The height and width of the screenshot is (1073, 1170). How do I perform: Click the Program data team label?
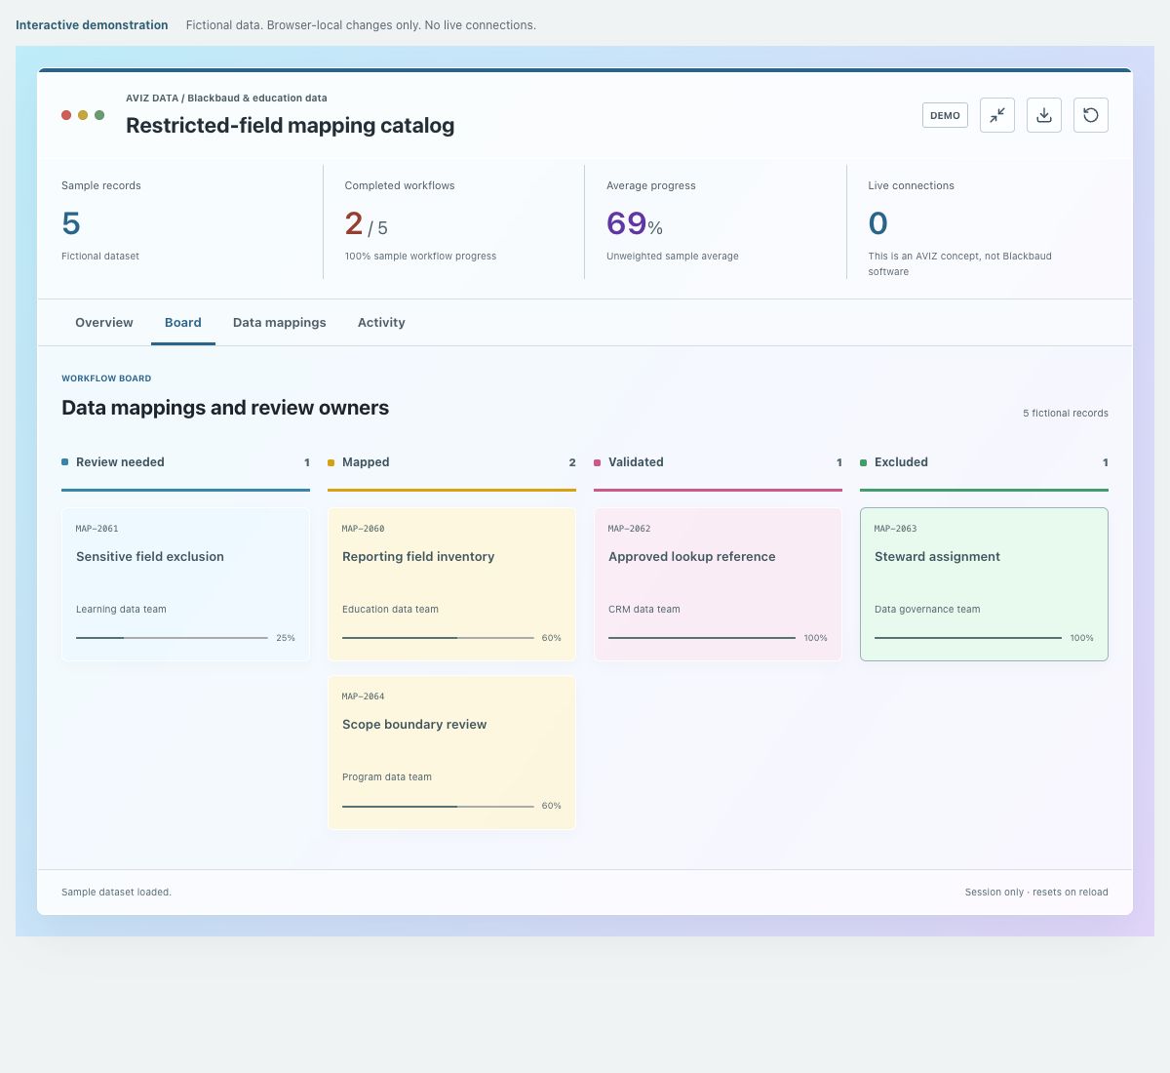[x=387, y=777]
